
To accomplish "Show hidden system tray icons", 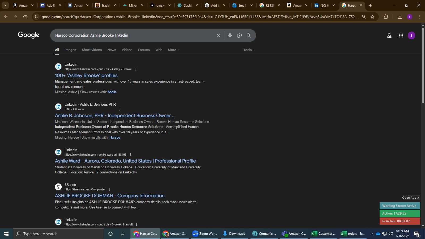I will (x=371, y=234).
